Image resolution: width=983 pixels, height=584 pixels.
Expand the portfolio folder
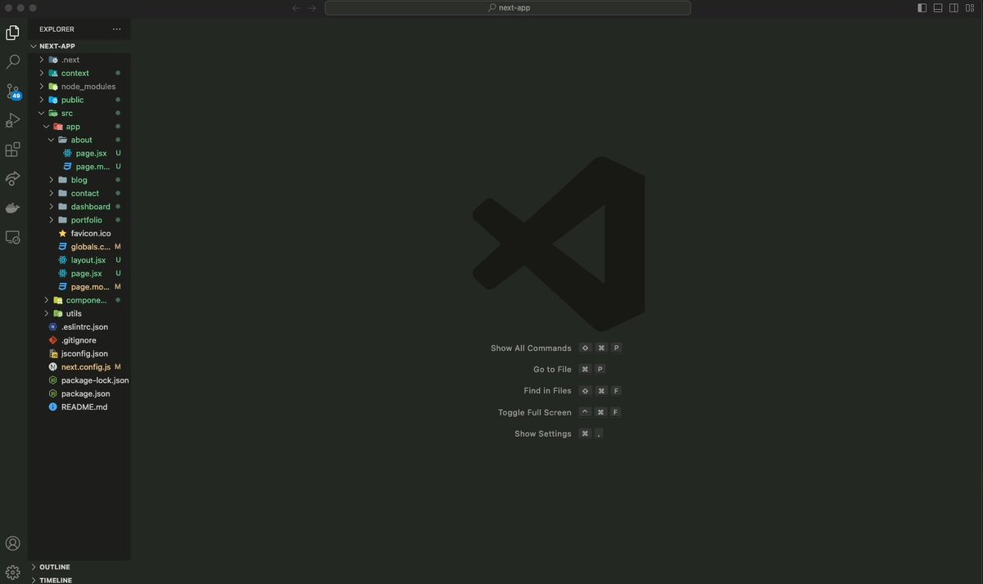tap(79, 220)
